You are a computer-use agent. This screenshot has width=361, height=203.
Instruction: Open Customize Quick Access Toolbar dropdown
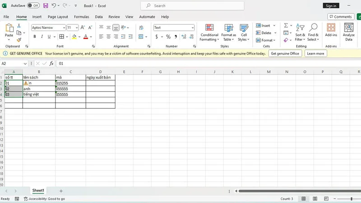click(x=75, y=5)
